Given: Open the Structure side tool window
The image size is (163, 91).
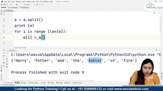Looking at the screenshot, I should pyautogui.click(x=1, y=77).
